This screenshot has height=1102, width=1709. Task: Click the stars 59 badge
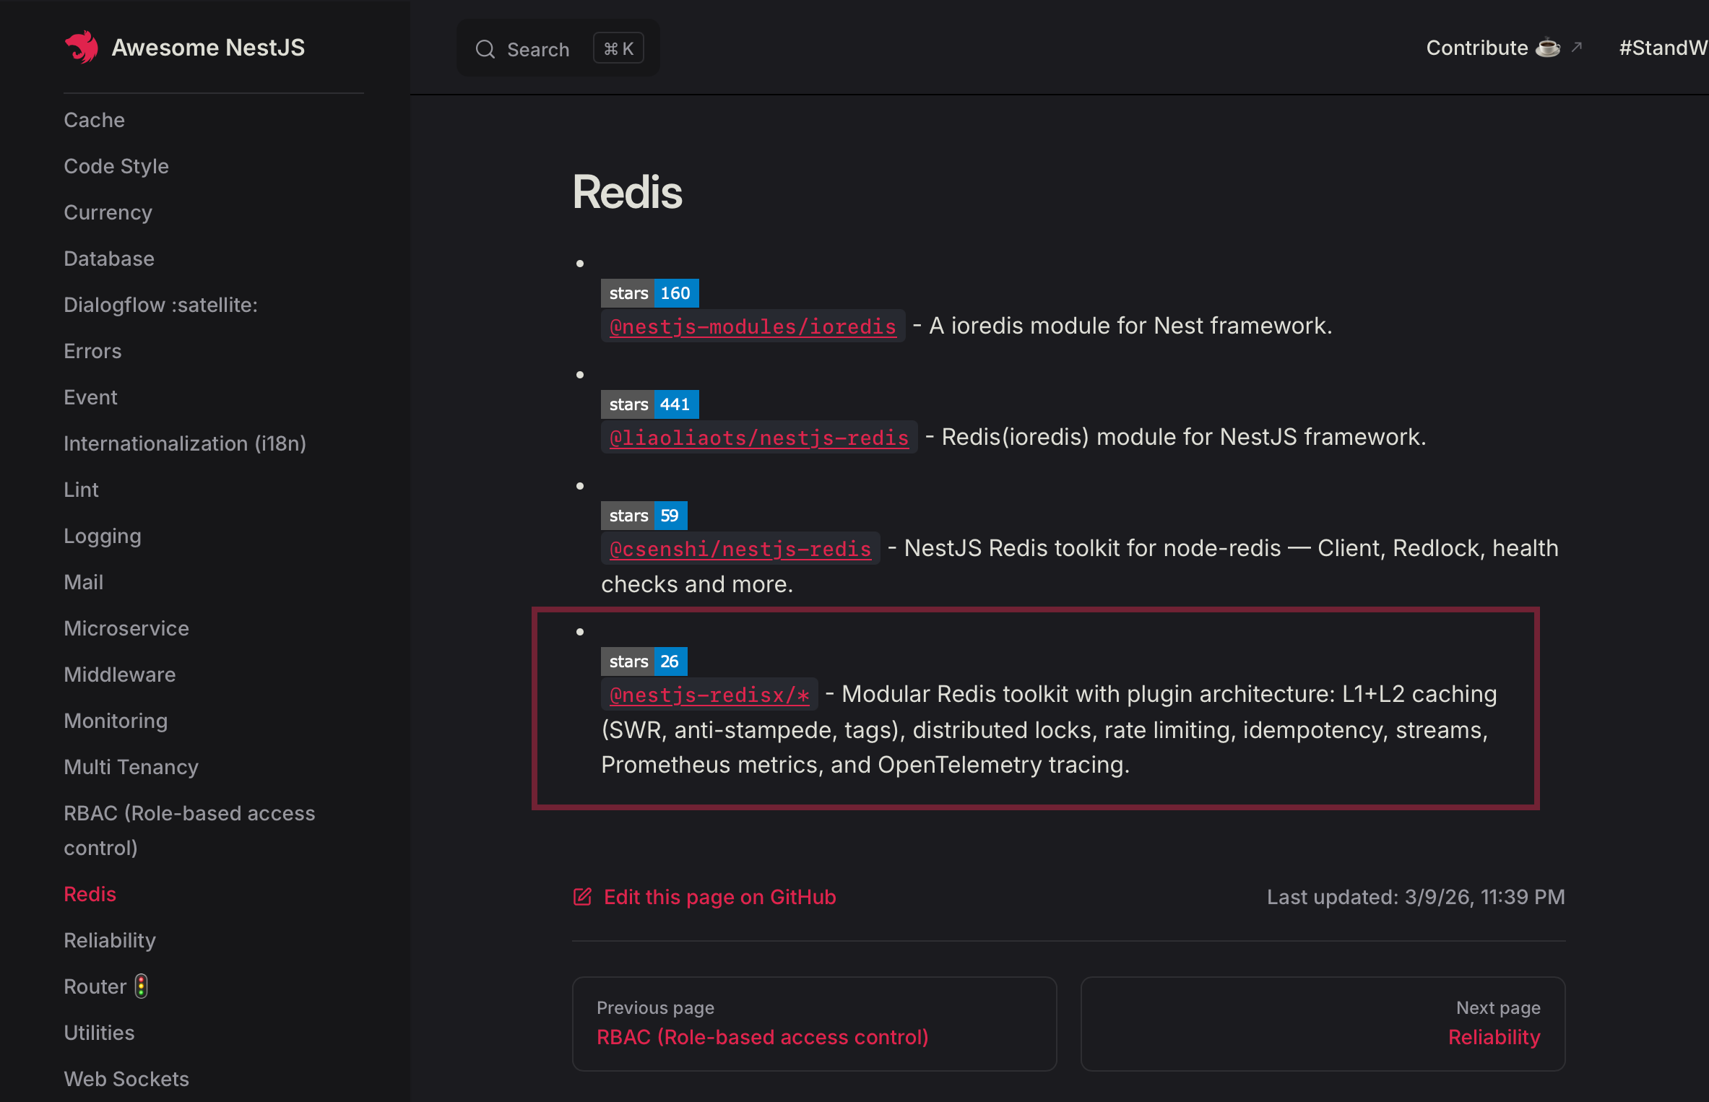(644, 516)
